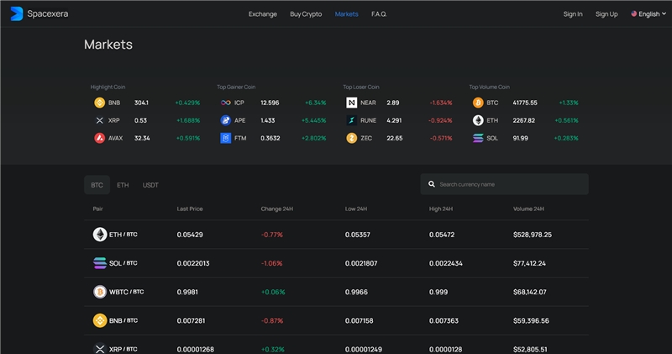Click the WBTC icon in WBTC / BTC row

[x=100, y=292]
